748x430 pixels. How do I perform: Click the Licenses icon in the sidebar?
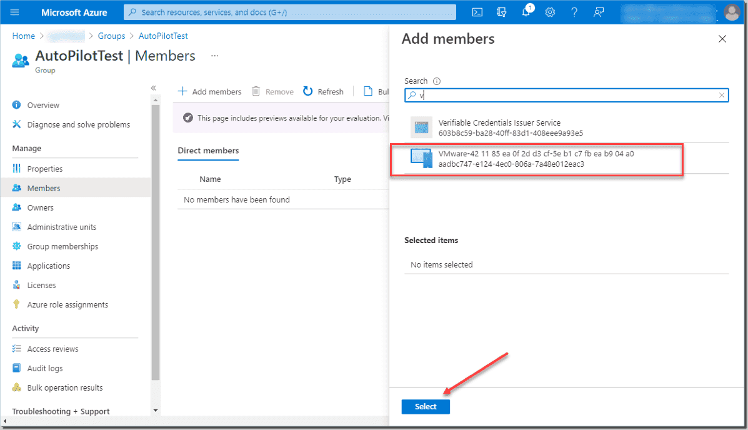point(17,285)
